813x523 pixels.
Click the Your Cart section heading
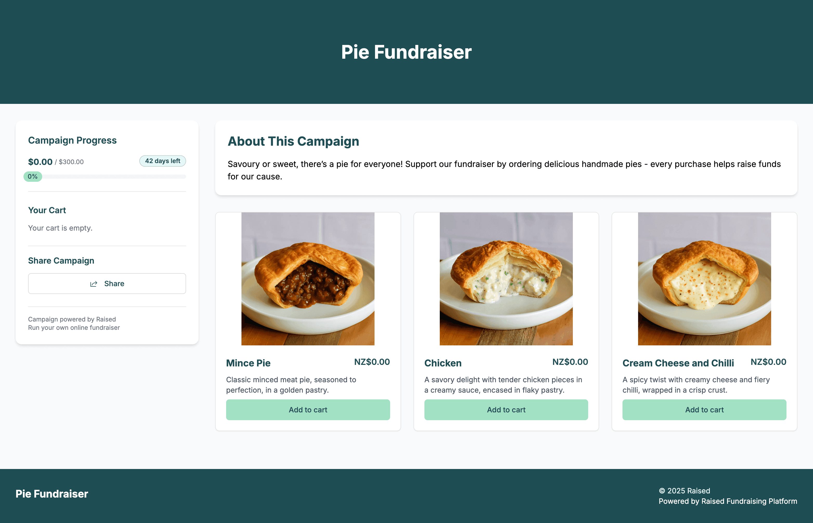point(47,210)
